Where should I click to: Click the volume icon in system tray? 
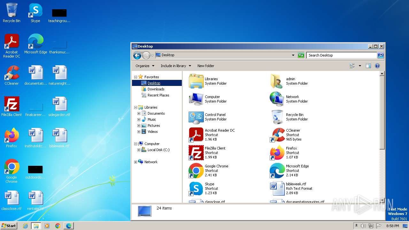coord(363,226)
